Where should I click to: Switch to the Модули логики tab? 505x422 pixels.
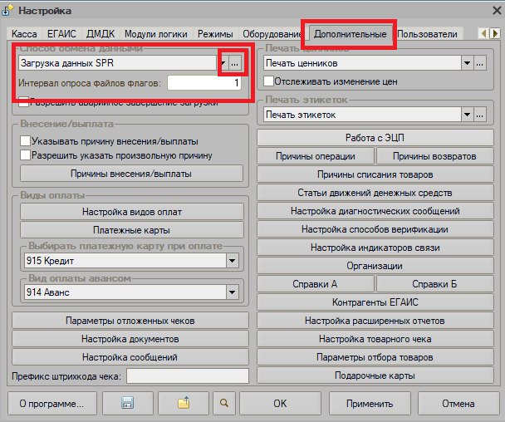pyautogui.click(x=156, y=34)
